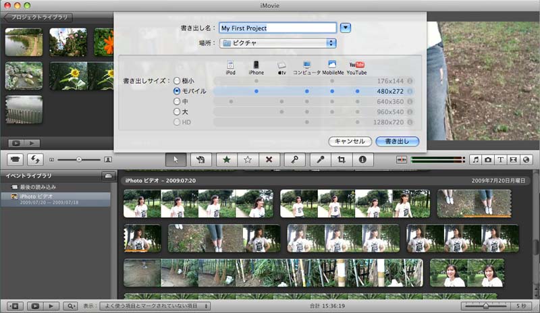Click the 書き出し export button
The height and width of the screenshot is (313, 540).
[x=398, y=141]
